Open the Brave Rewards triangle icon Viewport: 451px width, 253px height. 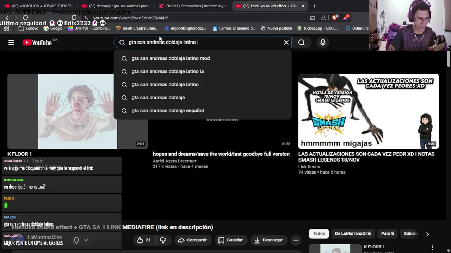coord(345,18)
